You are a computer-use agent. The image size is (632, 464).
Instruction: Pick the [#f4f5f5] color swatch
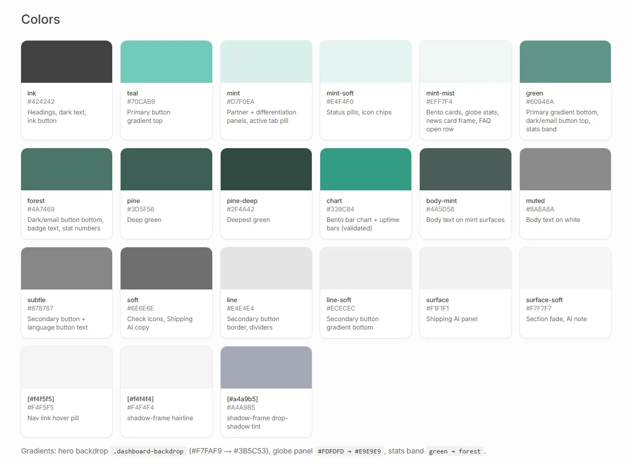(x=67, y=368)
